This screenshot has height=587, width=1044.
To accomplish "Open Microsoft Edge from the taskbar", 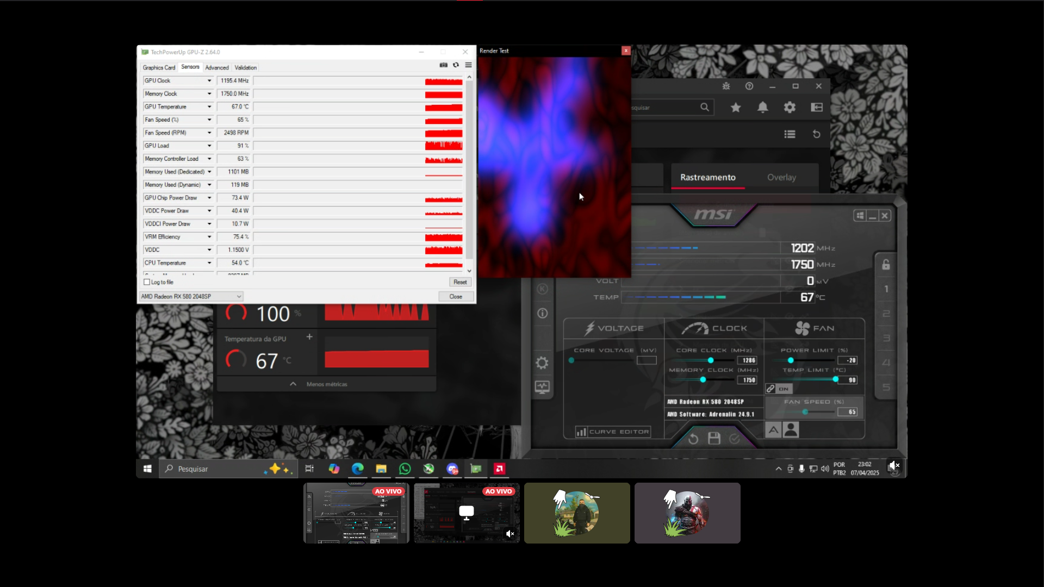I will click(357, 469).
